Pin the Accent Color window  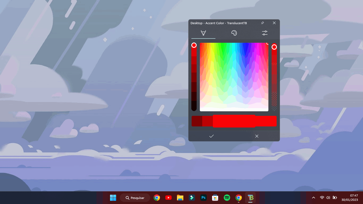point(262,23)
